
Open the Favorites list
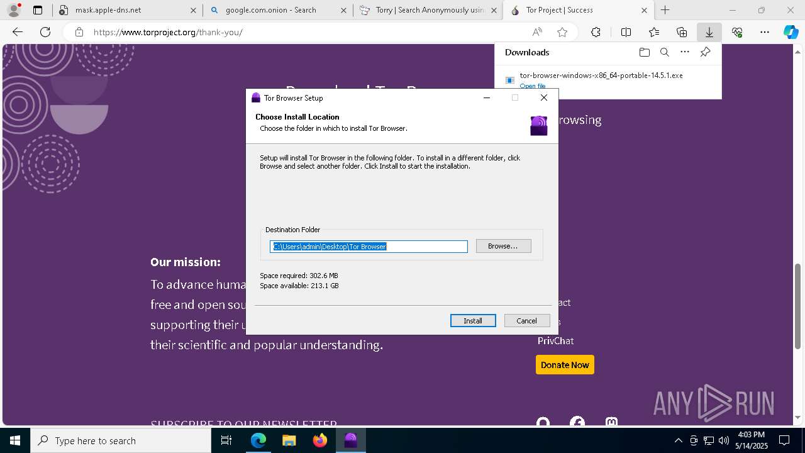point(654,32)
